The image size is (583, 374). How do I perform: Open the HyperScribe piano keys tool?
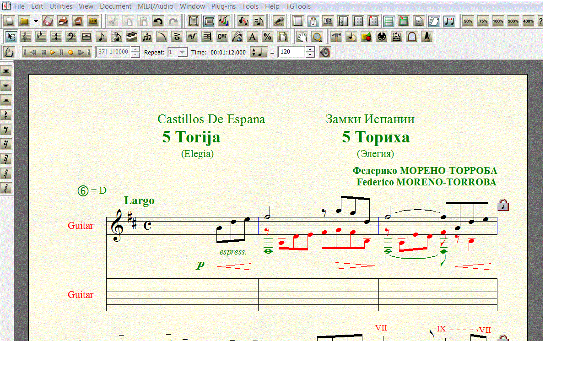pyautogui.click(x=131, y=37)
